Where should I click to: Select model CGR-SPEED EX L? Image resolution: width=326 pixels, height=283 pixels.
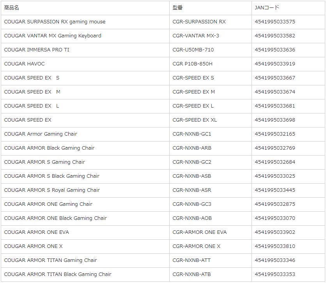193,106
